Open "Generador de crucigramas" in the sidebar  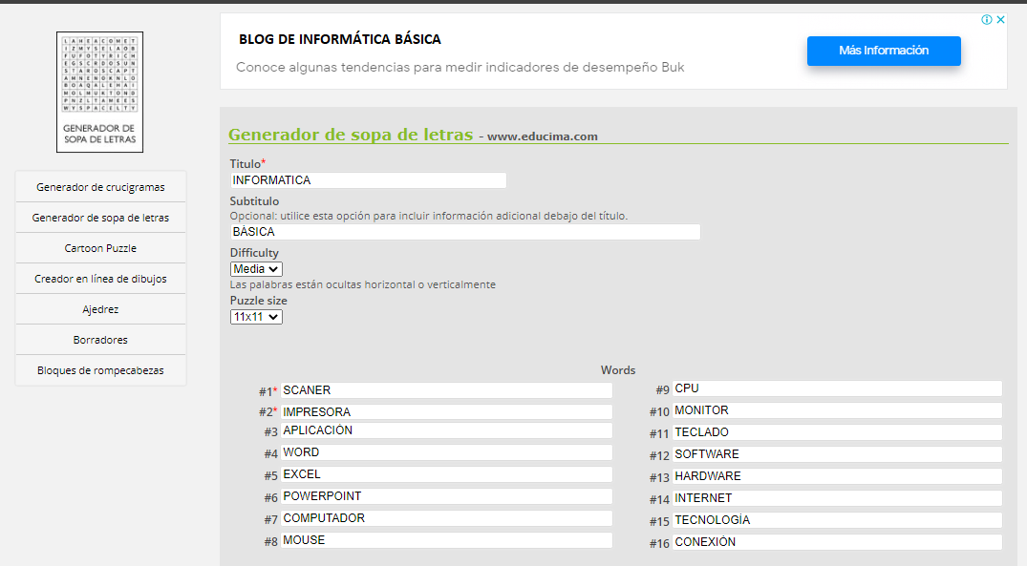coord(100,186)
